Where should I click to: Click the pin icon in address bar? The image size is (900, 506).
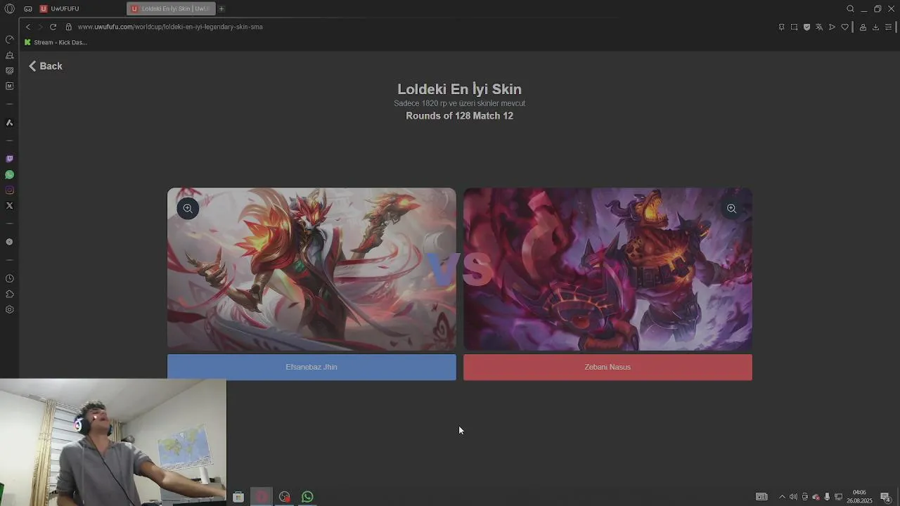781,27
